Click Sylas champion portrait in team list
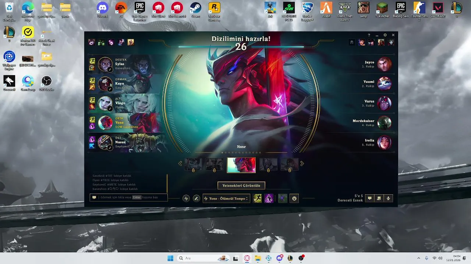The image size is (471, 264). tap(105, 64)
